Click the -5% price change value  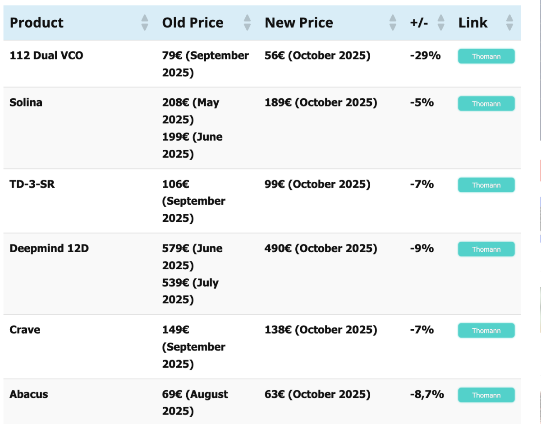tap(422, 102)
